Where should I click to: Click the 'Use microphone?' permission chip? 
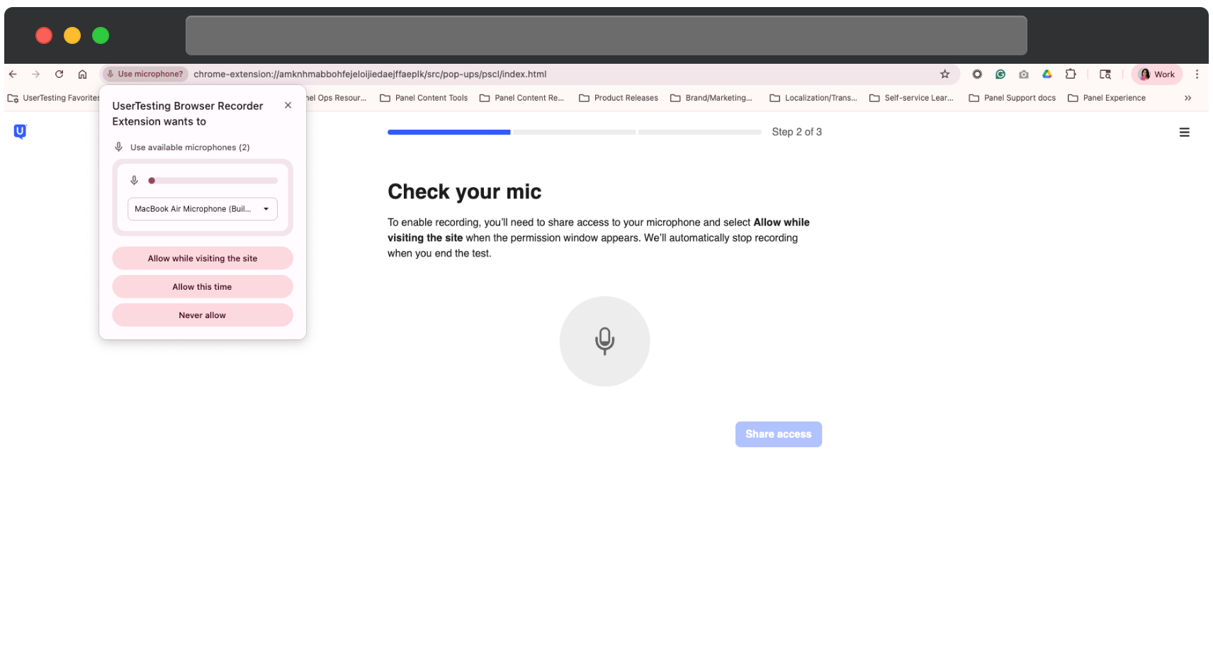pos(145,74)
